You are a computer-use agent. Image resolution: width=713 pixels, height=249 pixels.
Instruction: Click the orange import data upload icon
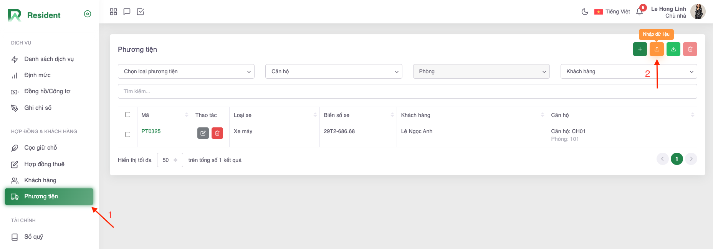(x=657, y=49)
